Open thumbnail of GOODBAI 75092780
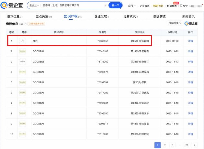 (x=23, y=114)
